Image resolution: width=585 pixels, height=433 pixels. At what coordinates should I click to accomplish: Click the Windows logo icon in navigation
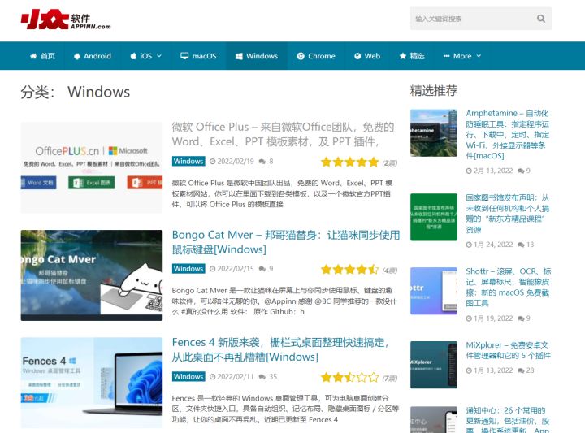pos(239,56)
